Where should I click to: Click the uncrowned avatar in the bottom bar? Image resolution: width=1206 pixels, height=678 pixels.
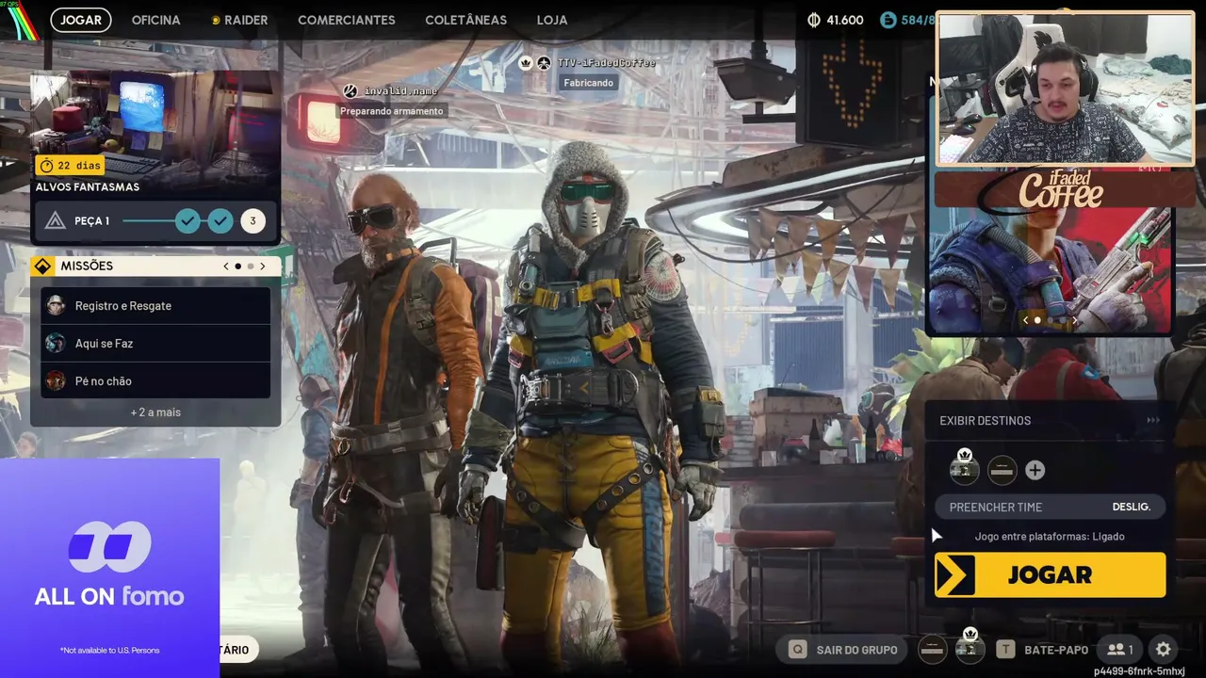tap(932, 649)
